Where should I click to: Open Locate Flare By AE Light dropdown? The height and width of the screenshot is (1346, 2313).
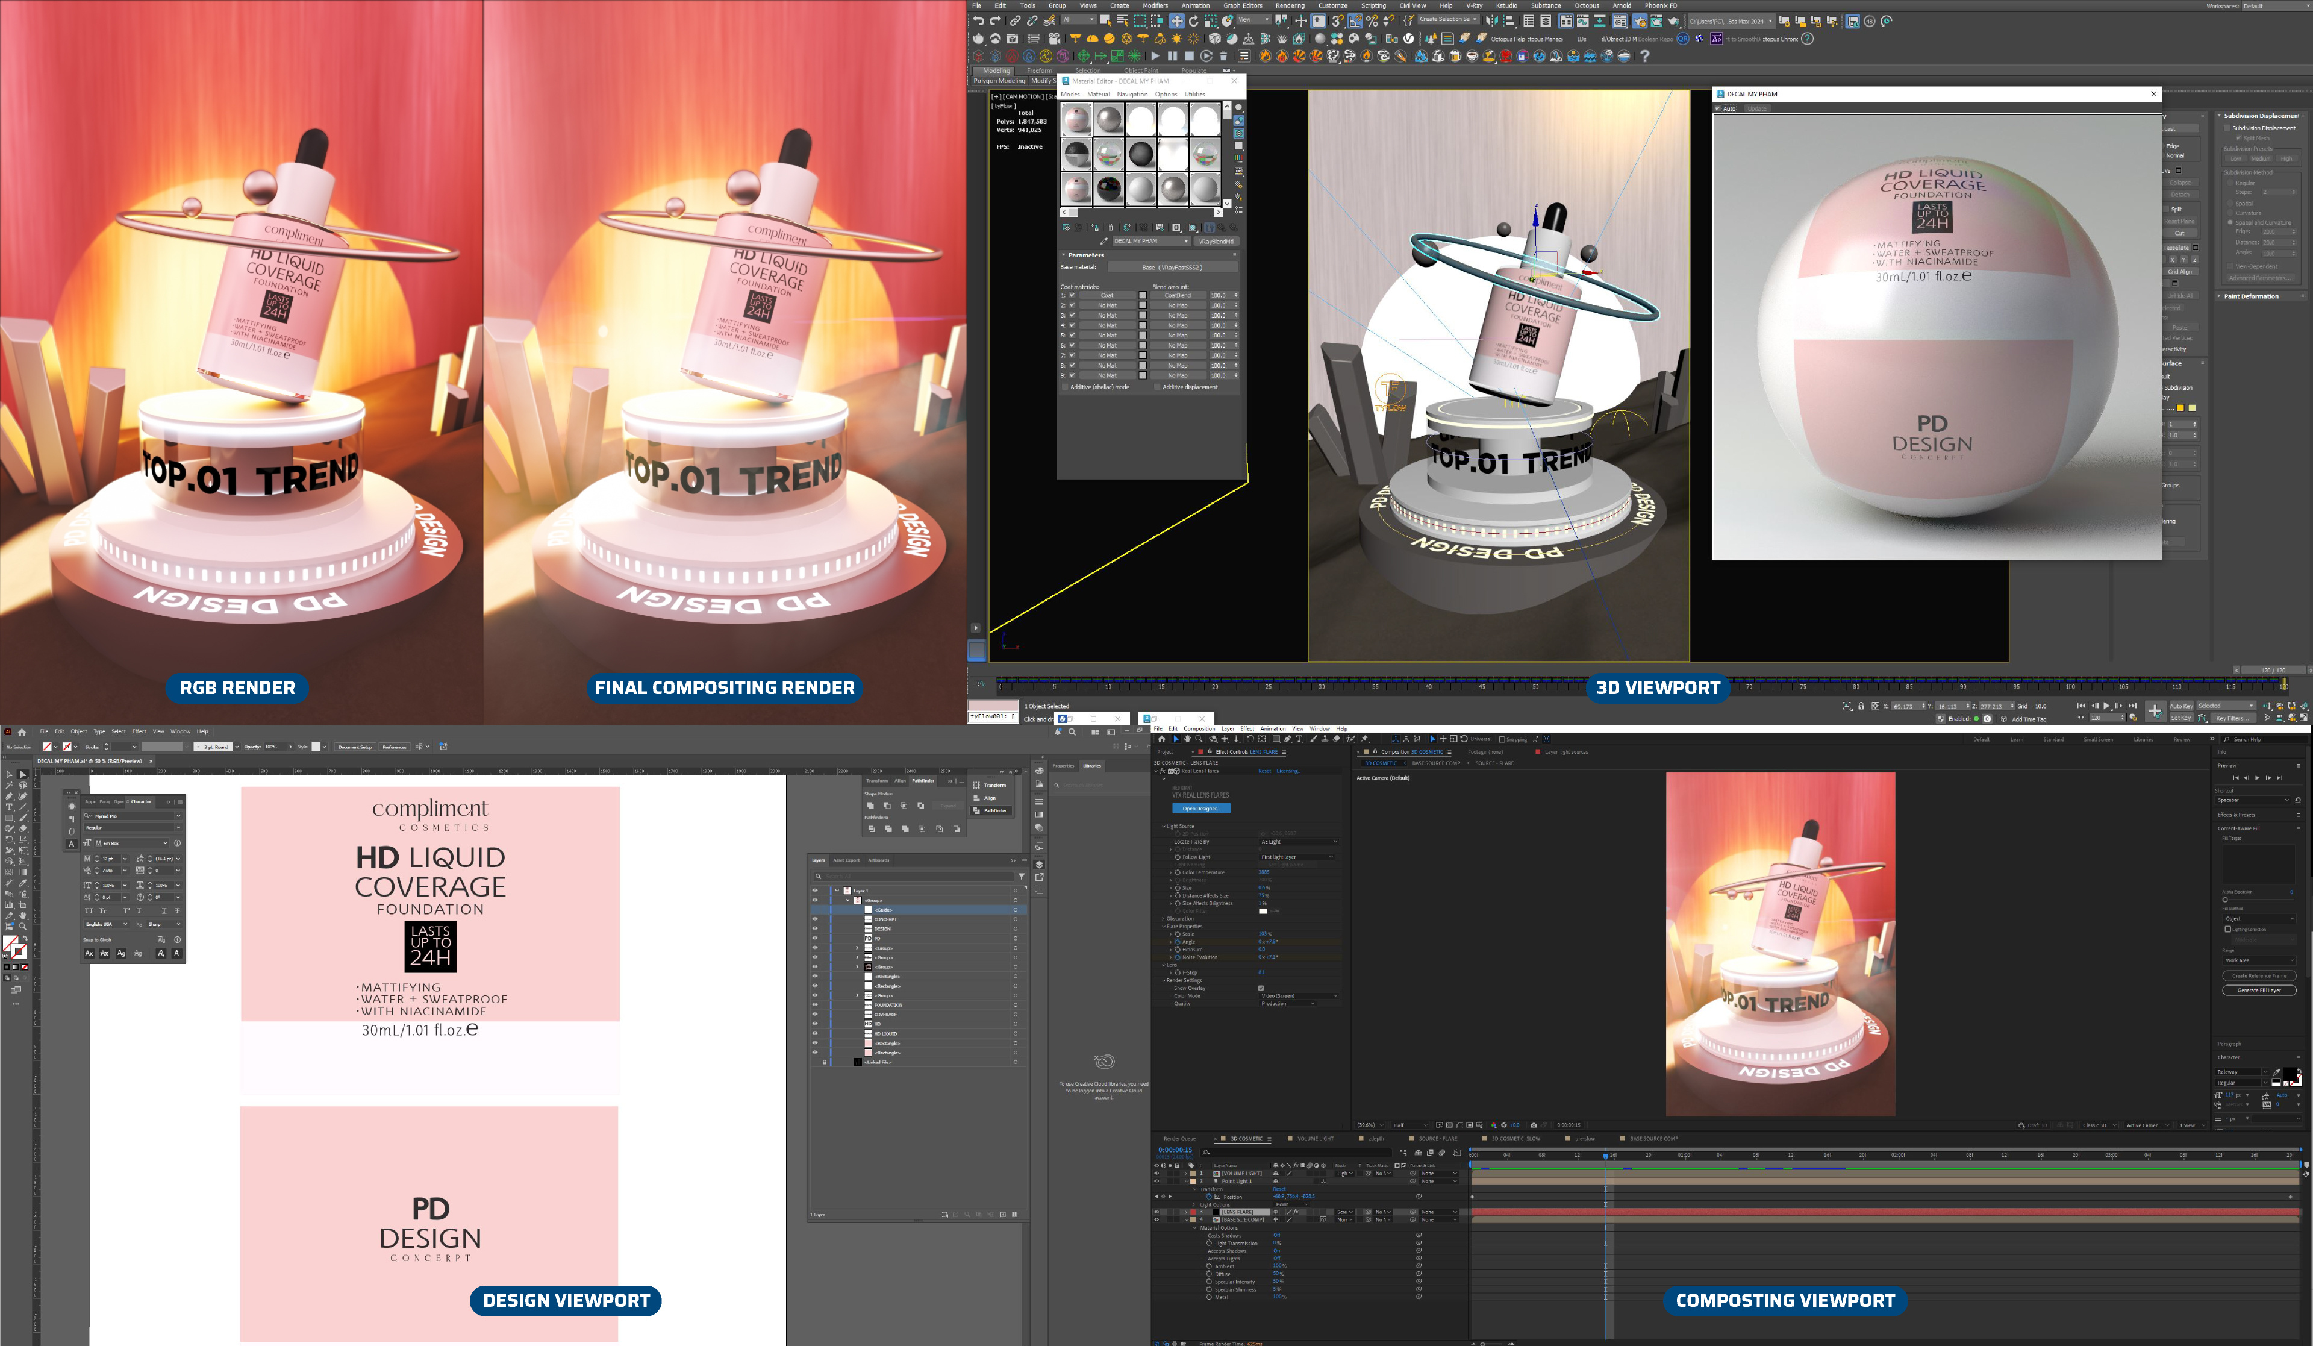[1299, 841]
